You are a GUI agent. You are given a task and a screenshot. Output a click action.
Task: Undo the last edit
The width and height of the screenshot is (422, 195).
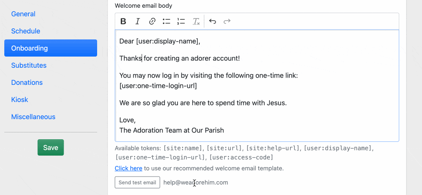tap(213, 21)
